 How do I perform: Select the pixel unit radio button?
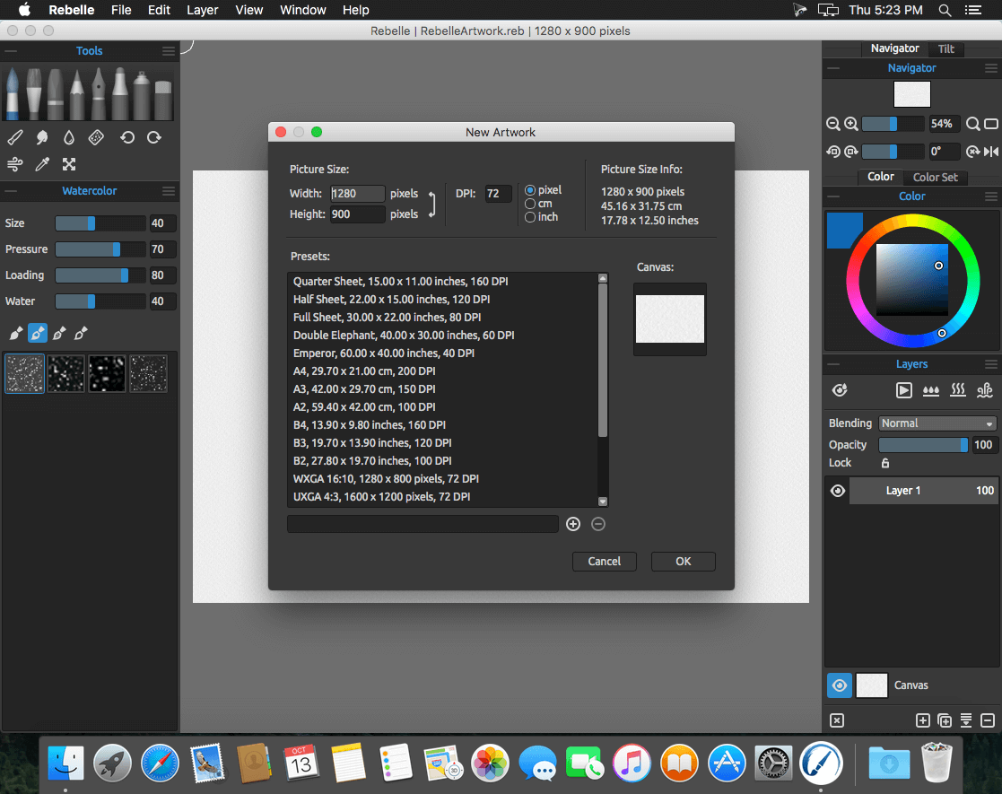coord(530,190)
